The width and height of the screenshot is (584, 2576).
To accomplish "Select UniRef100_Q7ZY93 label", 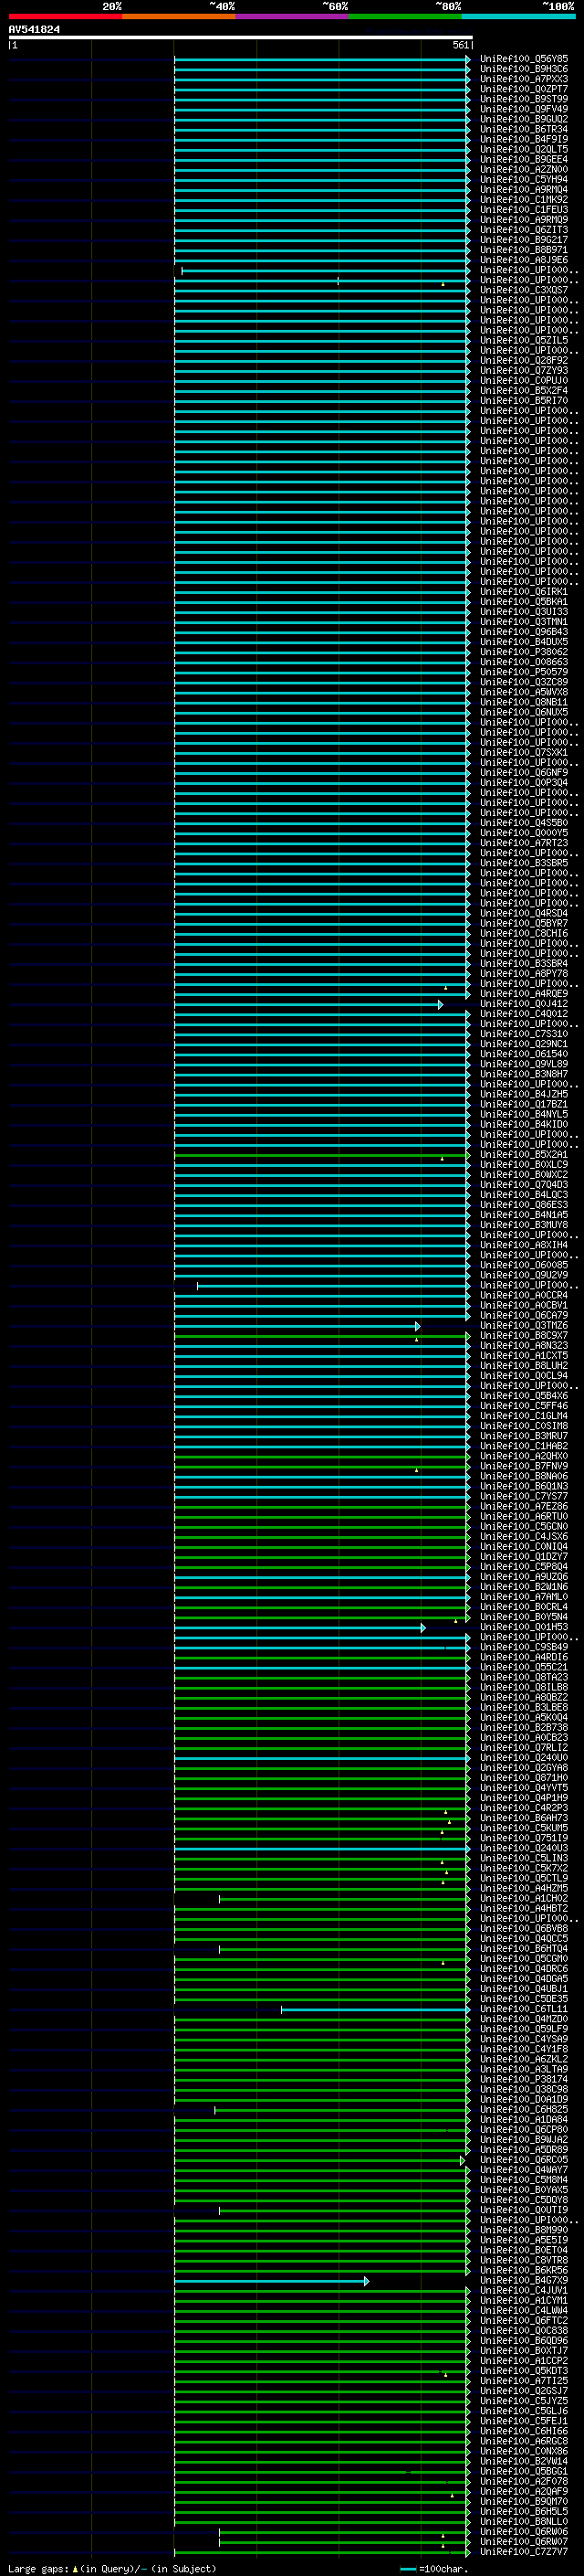I will click(x=524, y=370).
